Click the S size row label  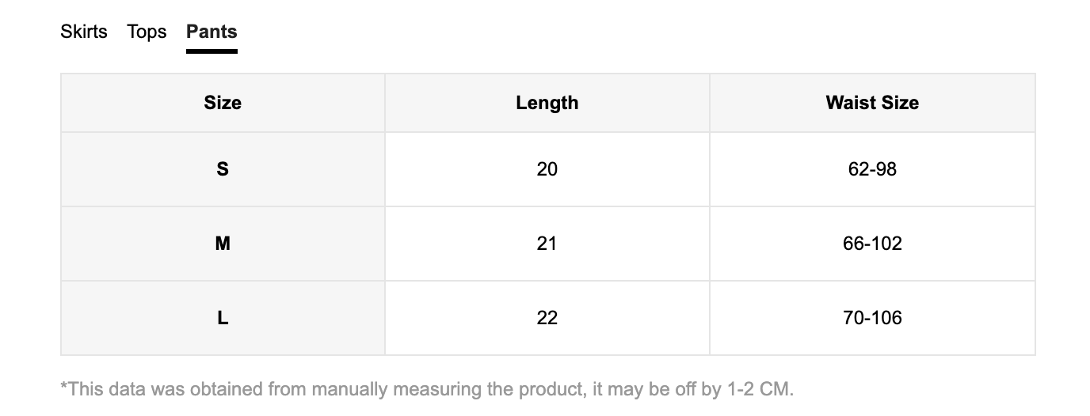coord(223,169)
